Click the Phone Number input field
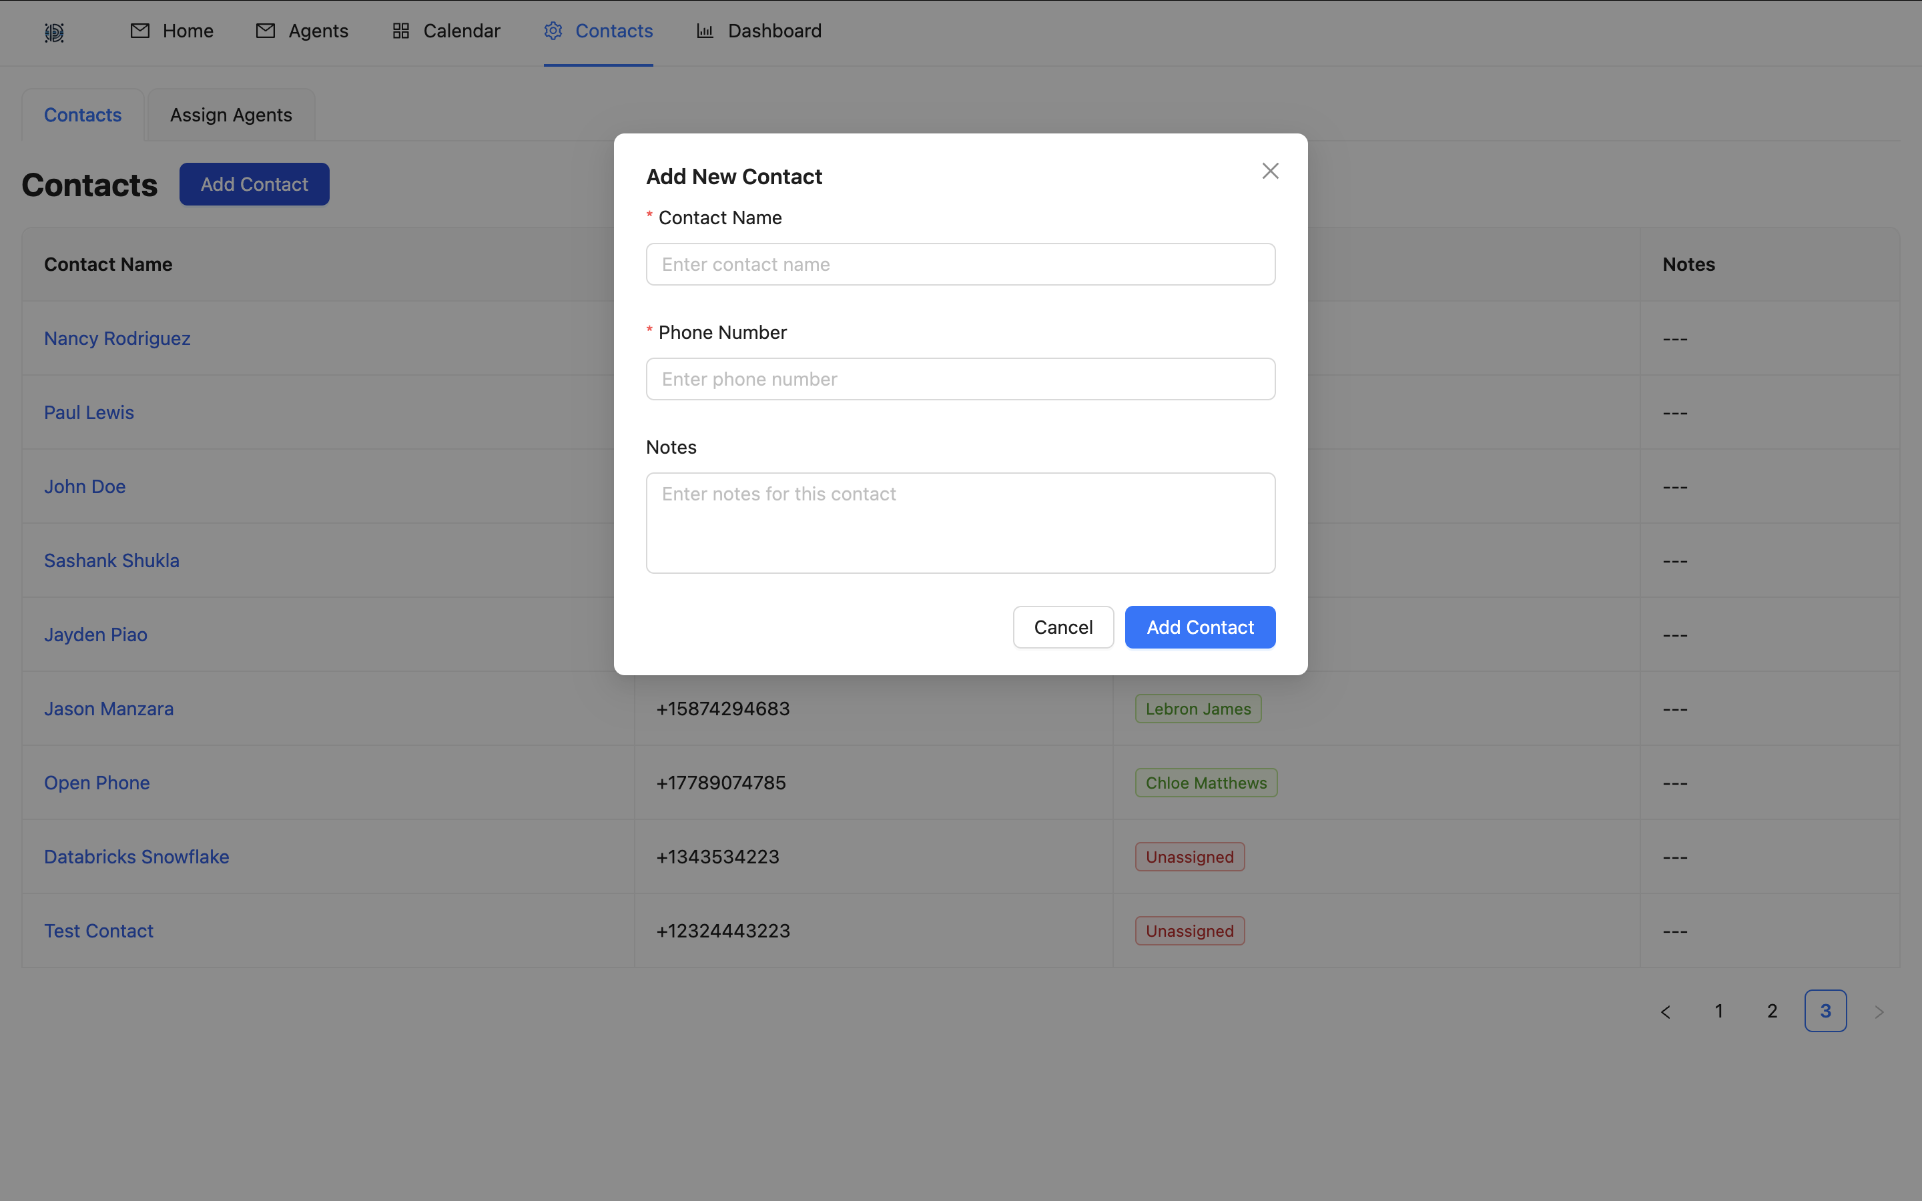The width and height of the screenshot is (1922, 1201). pyautogui.click(x=960, y=379)
